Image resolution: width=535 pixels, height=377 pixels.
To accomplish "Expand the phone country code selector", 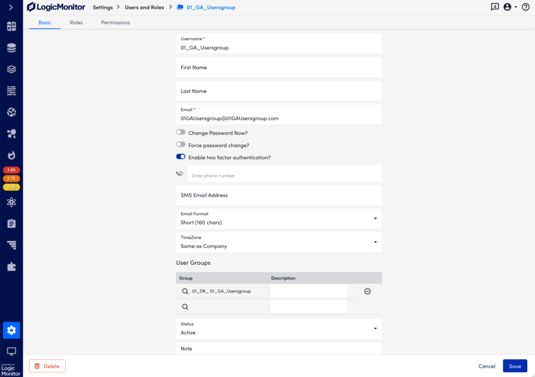I will coord(180,173).
